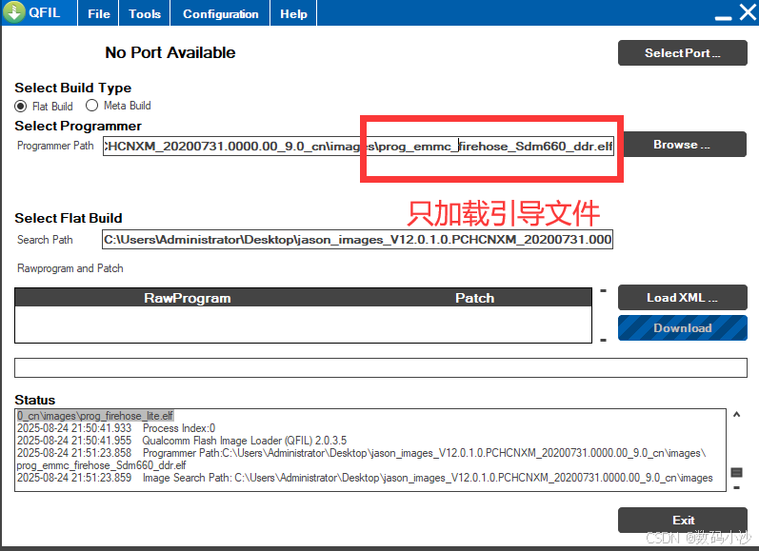759x551 pixels.
Task: Click inside the Programmer Path field
Action: (358, 147)
